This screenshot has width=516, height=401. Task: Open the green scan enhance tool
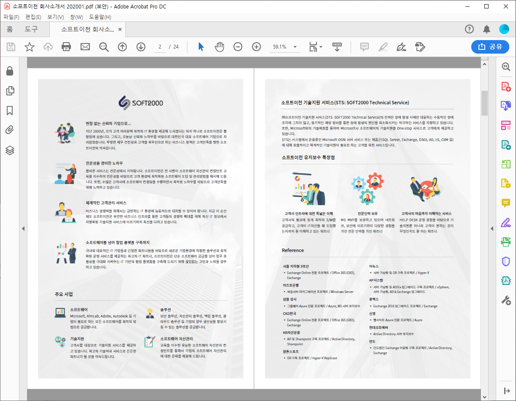505,242
